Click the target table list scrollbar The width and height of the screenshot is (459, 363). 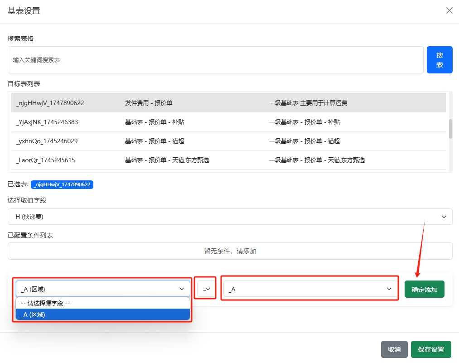click(450, 129)
